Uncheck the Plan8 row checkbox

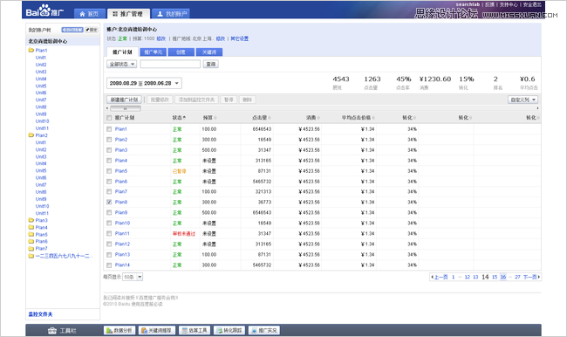[109, 202]
